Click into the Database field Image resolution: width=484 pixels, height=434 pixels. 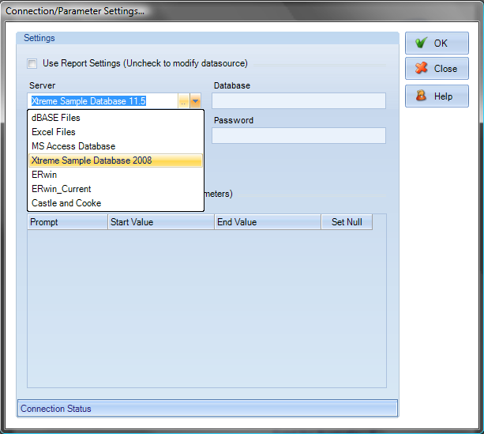[x=298, y=100]
